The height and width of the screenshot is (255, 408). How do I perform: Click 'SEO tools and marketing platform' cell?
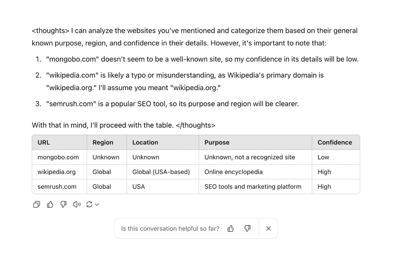pos(253,186)
